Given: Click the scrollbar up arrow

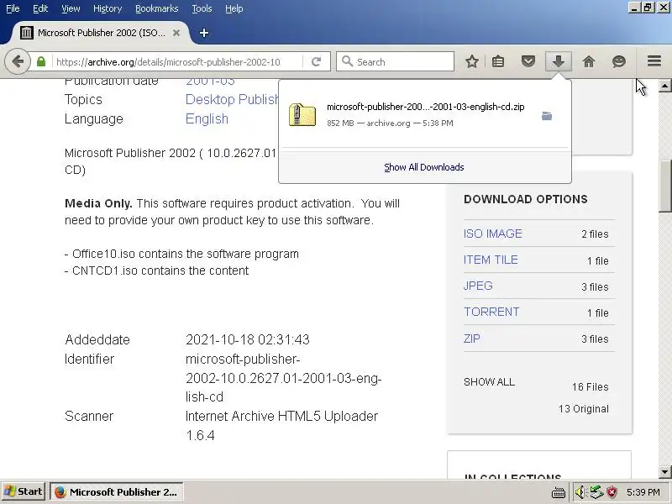Looking at the screenshot, I should point(664,86).
